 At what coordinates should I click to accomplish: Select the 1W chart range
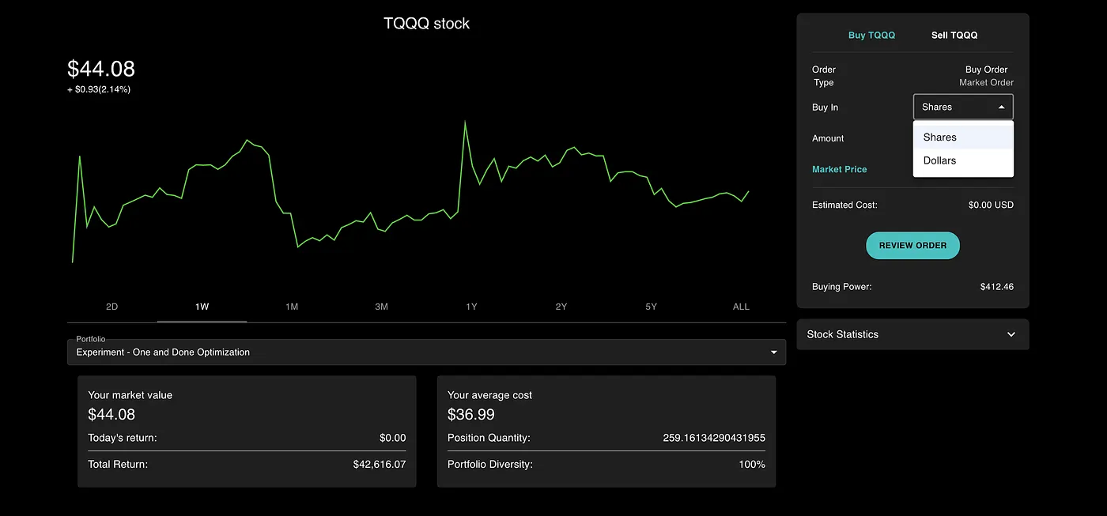(x=202, y=307)
